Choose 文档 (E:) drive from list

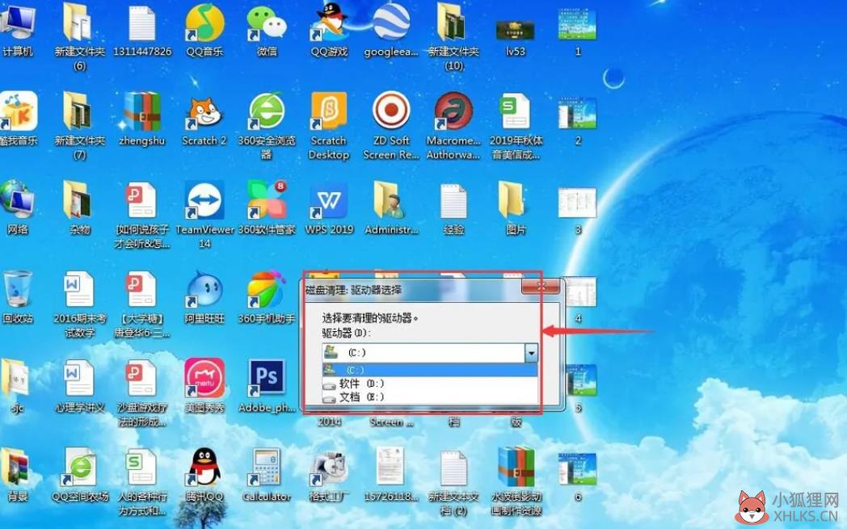coord(430,397)
